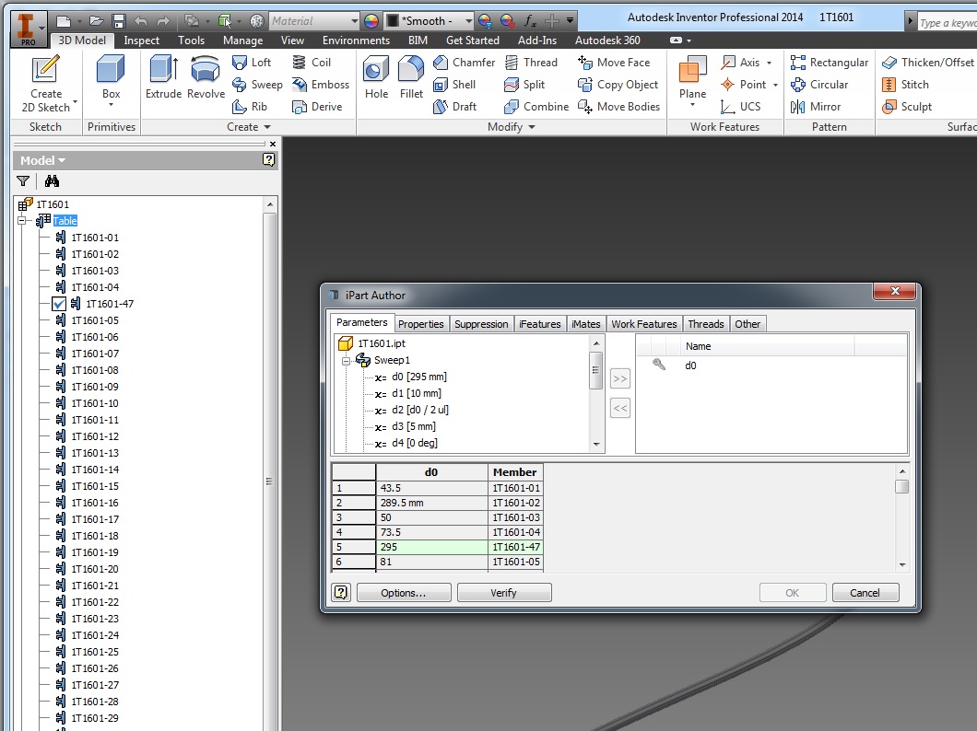Choose the Sweep tool
The width and height of the screenshot is (977, 731).
257,85
